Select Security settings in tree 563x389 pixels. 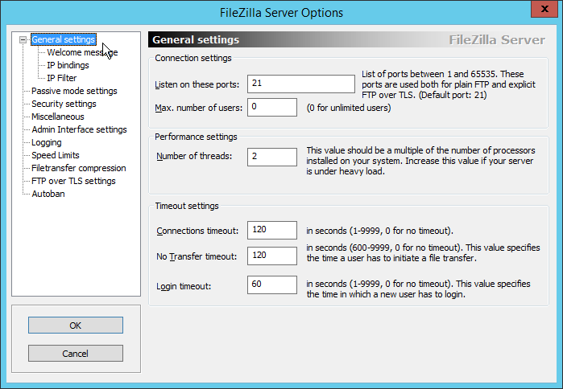pos(64,104)
